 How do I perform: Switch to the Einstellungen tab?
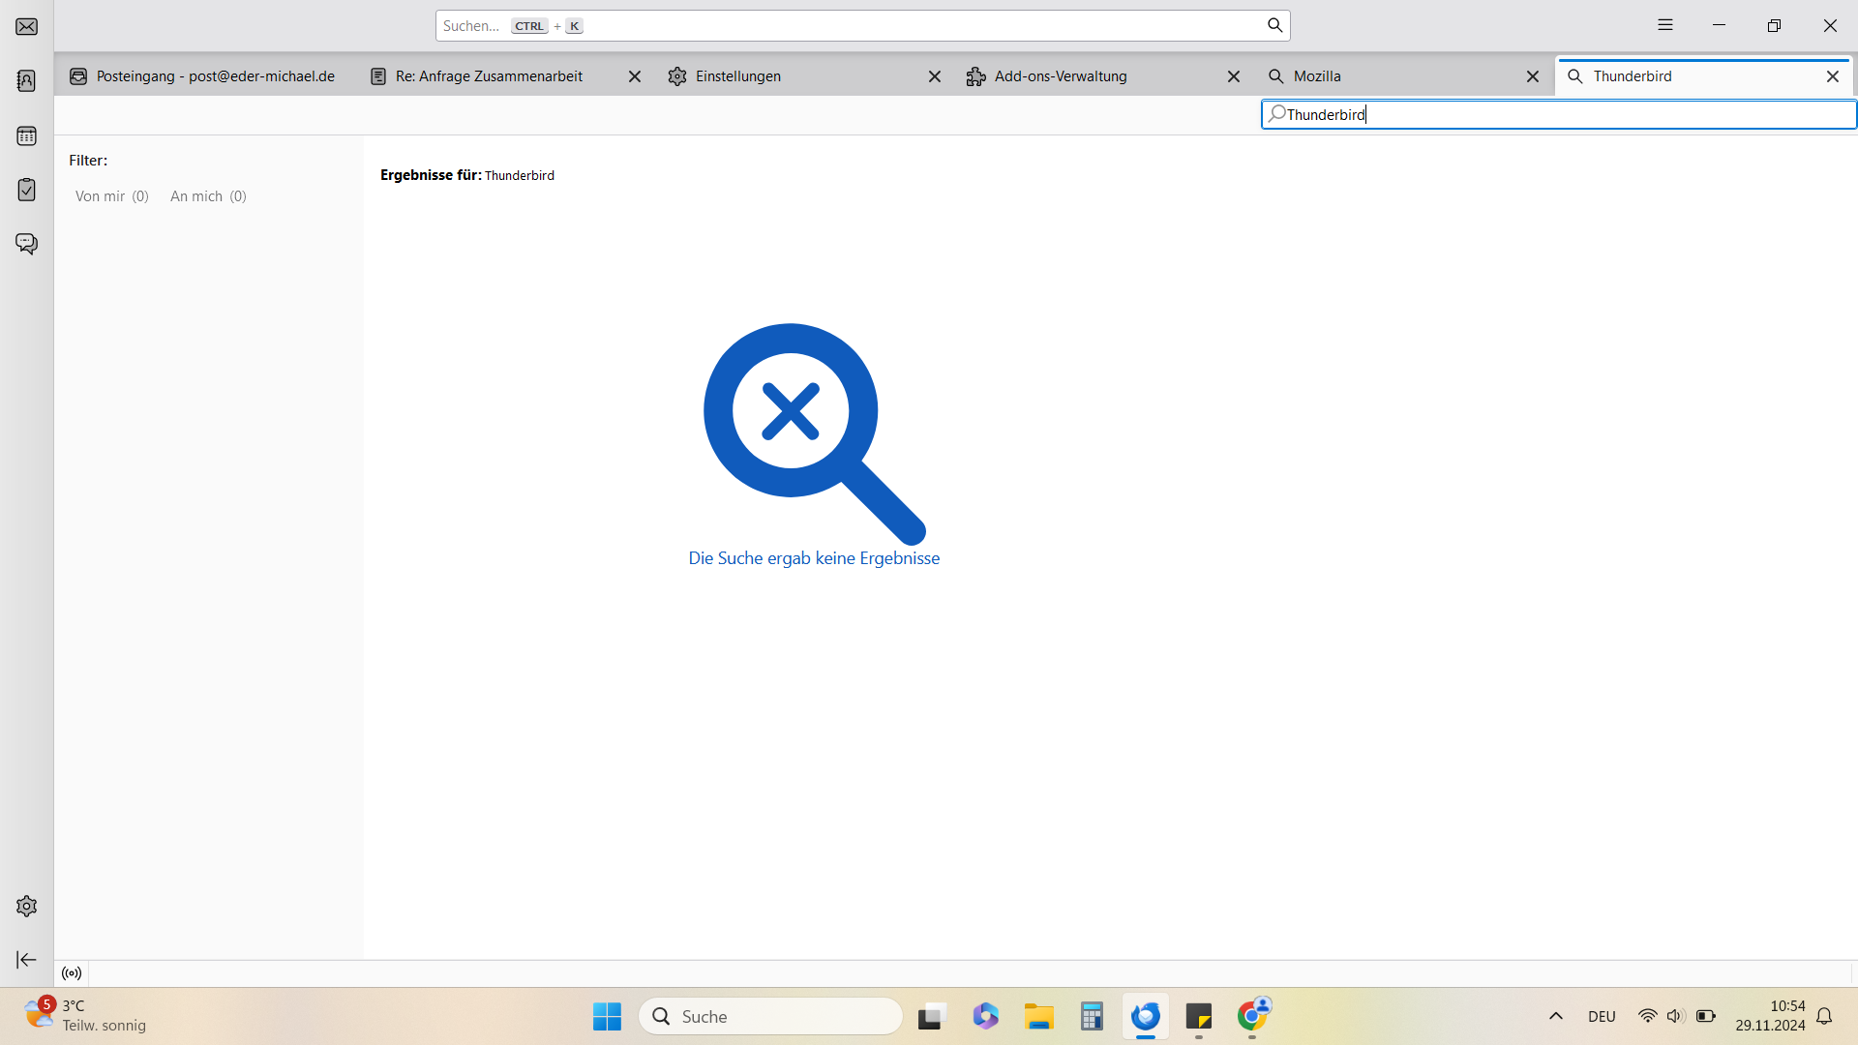point(737,76)
